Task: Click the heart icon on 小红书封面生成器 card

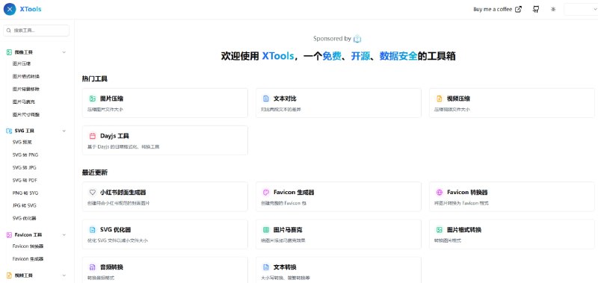Action: point(92,193)
